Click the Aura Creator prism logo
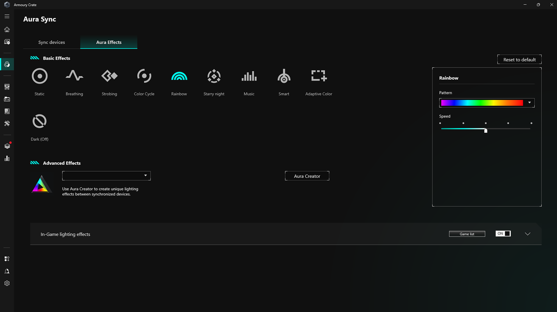 (x=41, y=184)
